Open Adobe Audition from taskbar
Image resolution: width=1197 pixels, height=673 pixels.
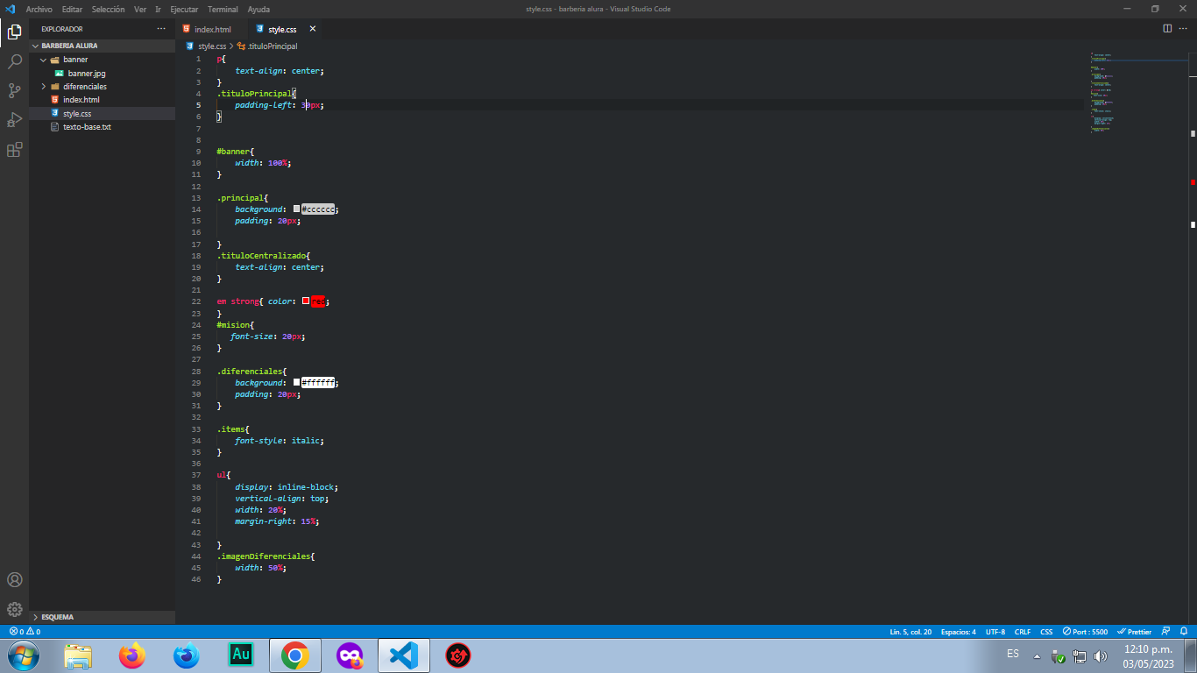(x=241, y=655)
